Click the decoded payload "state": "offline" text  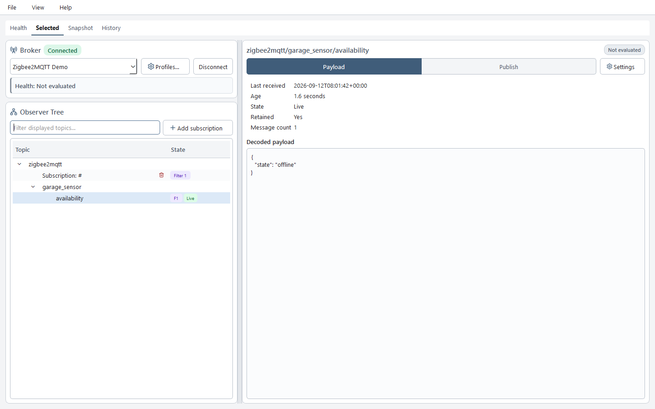click(x=275, y=165)
